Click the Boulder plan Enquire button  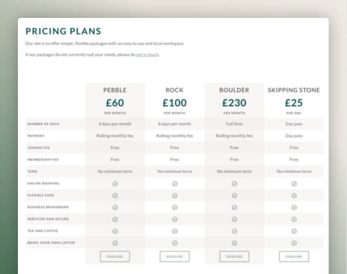pos(234,257)
